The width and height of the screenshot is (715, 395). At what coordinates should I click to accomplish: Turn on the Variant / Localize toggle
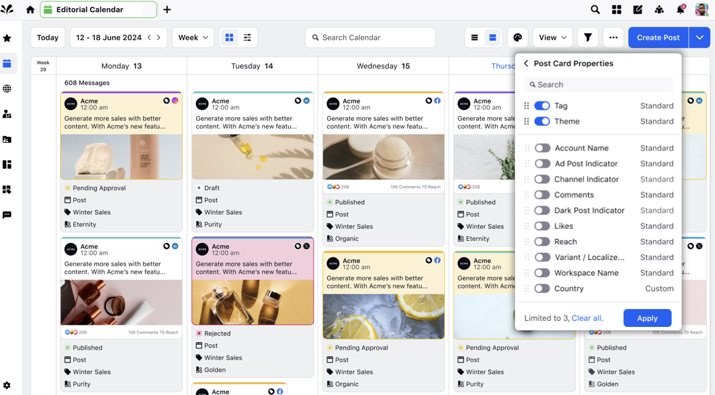click(x=542, y=258)
